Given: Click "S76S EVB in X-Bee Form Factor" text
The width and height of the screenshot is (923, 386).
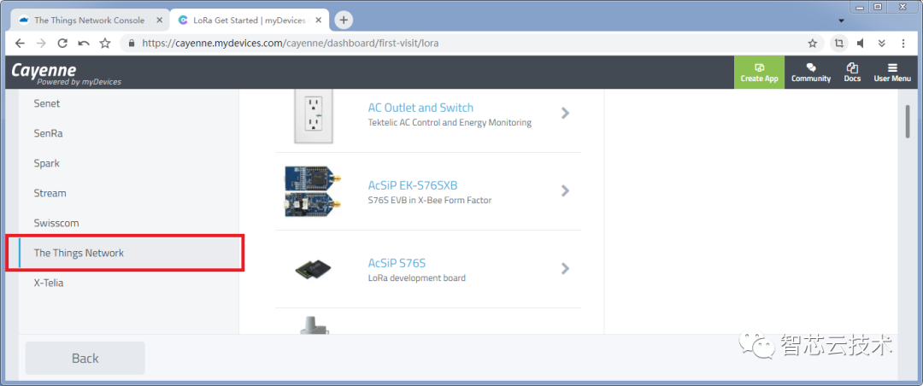Looking at the screenshot, I should [430, 201].
